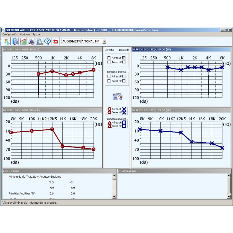The width and height of the screenshot is (233, 233).
Task: Print the report using the printer icon
Action: 31,42
